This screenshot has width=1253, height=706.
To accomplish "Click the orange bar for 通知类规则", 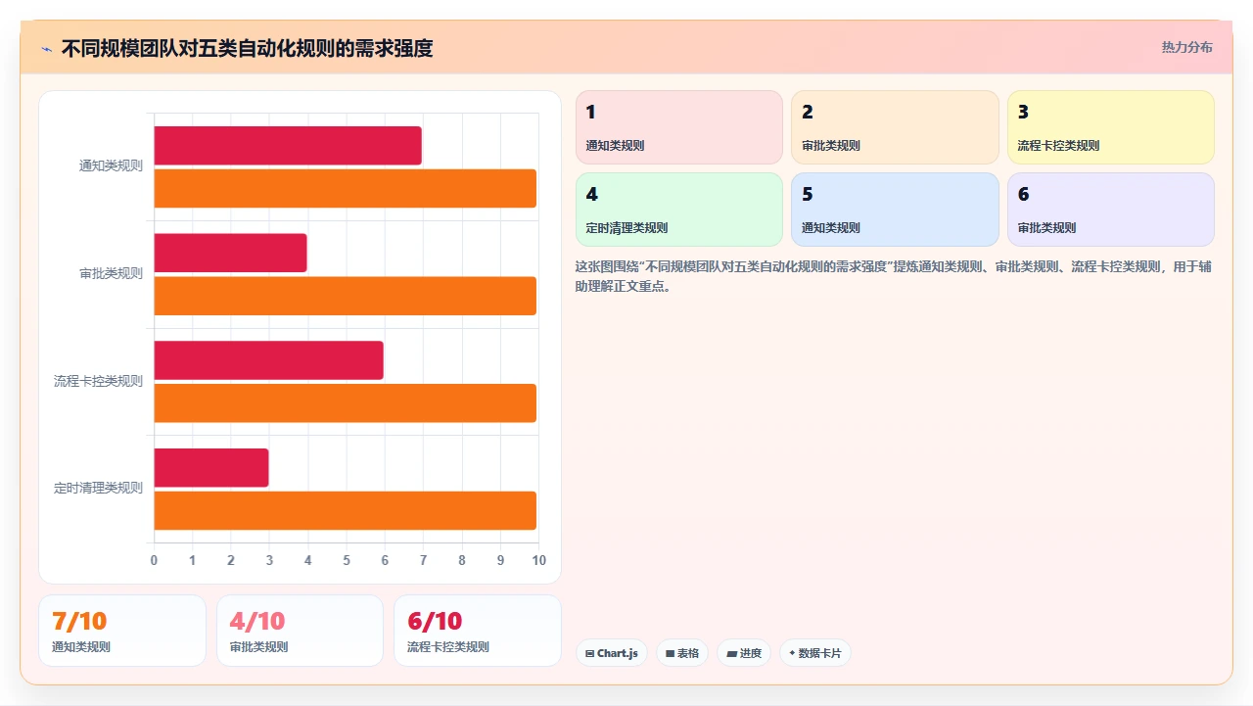I will pos(346,188).
